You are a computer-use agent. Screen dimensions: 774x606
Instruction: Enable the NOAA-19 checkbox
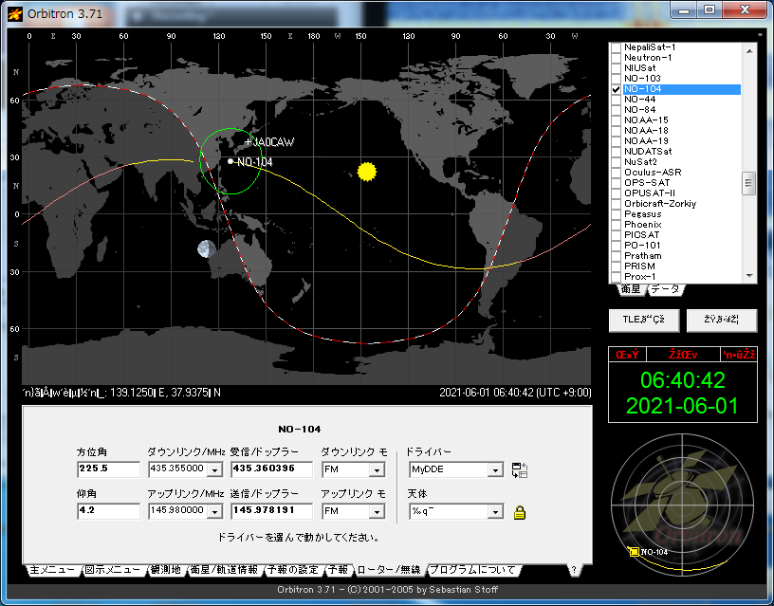tap(616, 141)
